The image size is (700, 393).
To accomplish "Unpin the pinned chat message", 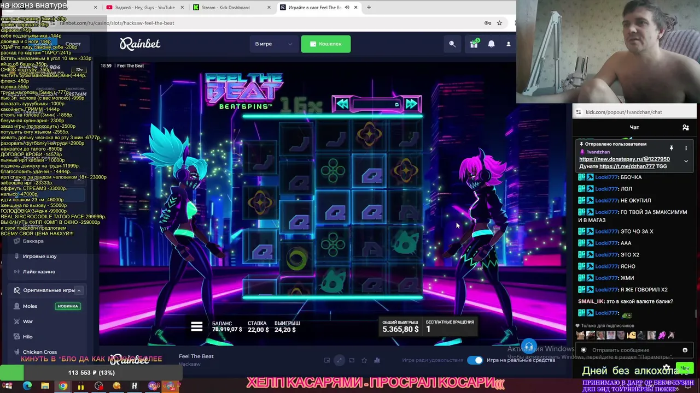I will (x=671, y=148).
